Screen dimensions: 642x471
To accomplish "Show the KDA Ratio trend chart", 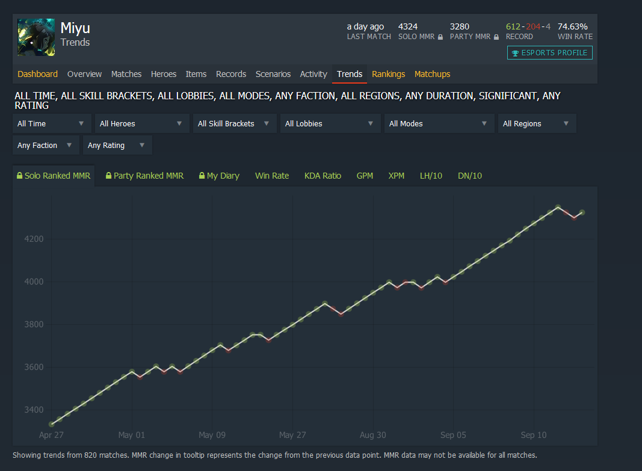I will [323, 176].
